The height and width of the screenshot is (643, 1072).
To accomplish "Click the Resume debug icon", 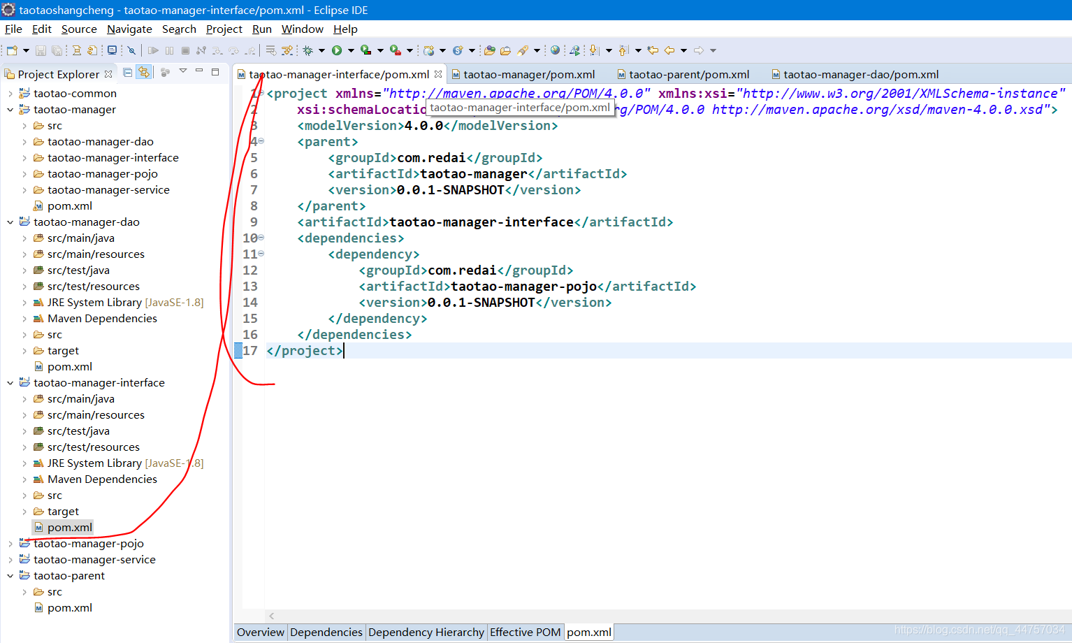I will [153, 50].
